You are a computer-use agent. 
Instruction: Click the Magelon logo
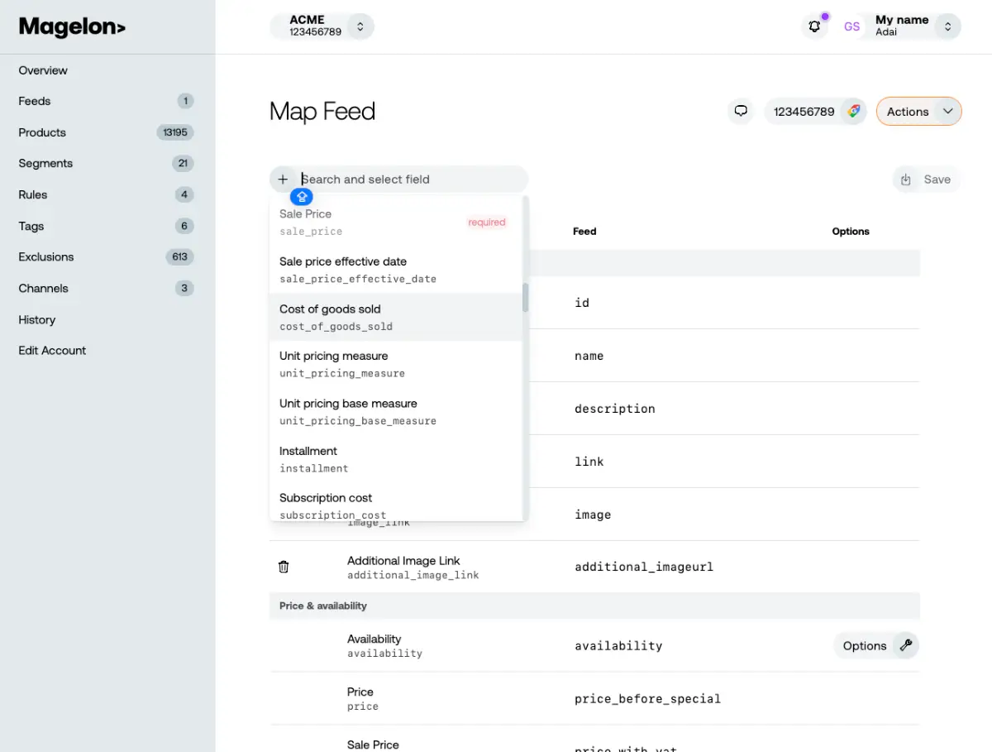tap(72, 27)
